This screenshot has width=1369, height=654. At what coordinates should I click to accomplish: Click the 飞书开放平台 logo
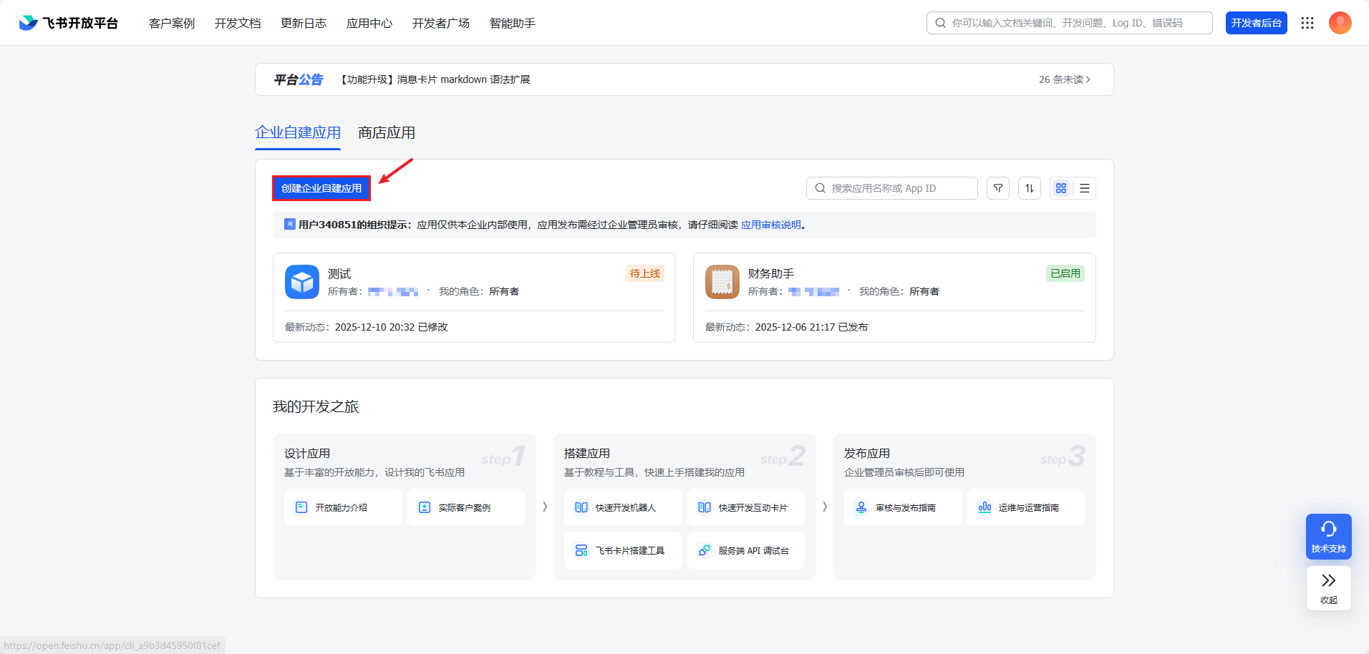click(68, 22)
